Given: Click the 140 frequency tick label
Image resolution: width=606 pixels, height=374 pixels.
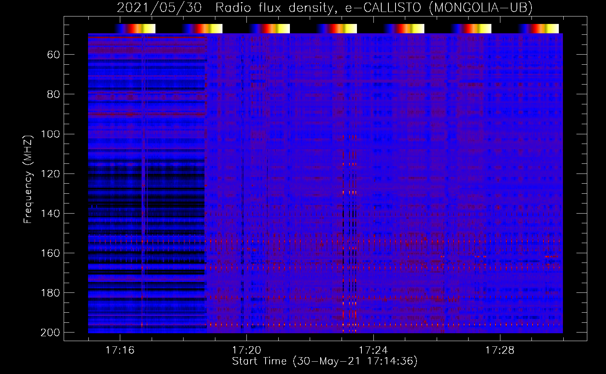Looking at the screenshot, I should click(x=51, y=214).
